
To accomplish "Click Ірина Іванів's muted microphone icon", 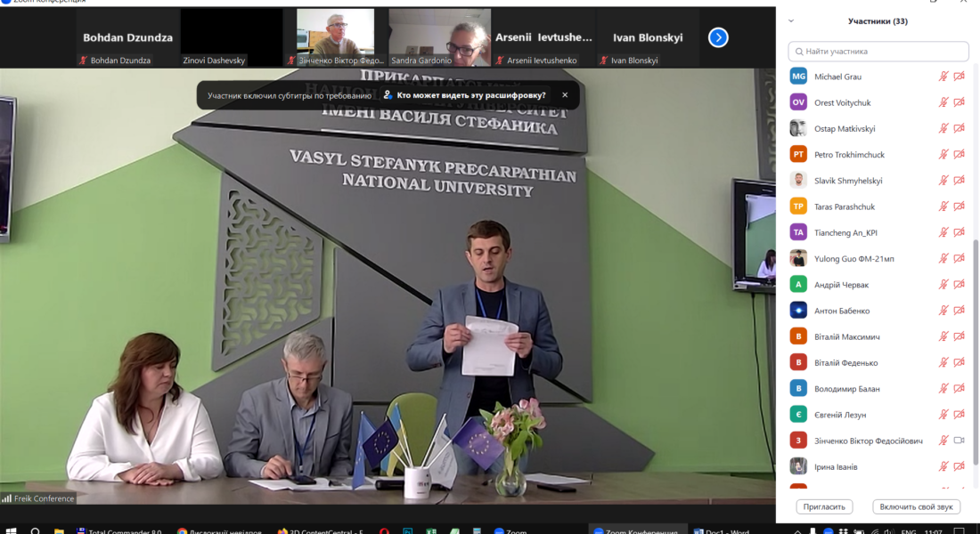I will [943, 466].
